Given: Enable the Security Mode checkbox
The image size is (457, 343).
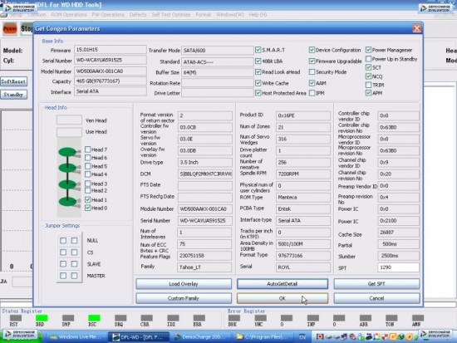Looking at the screenshot, I should click(312, 71).
